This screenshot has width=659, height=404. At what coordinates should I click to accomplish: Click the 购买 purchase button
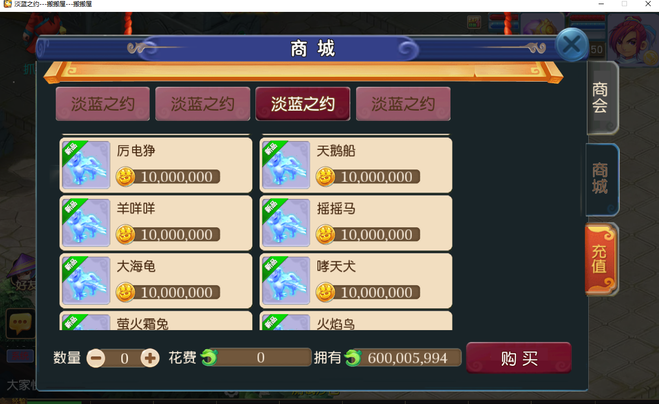[519, 358]
